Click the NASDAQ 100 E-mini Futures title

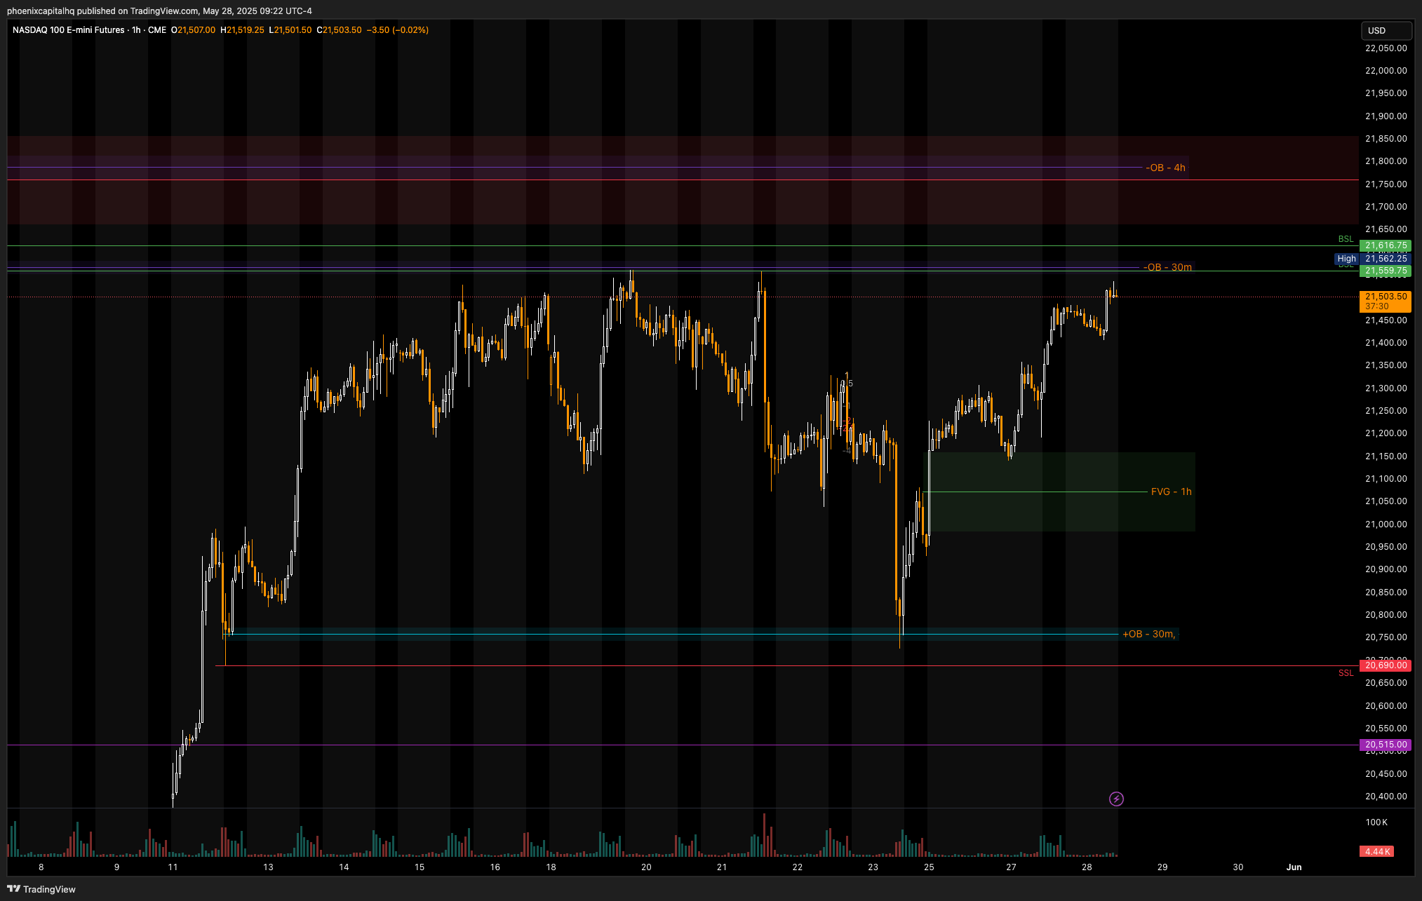pyautogui.click(x=68, y=30)
